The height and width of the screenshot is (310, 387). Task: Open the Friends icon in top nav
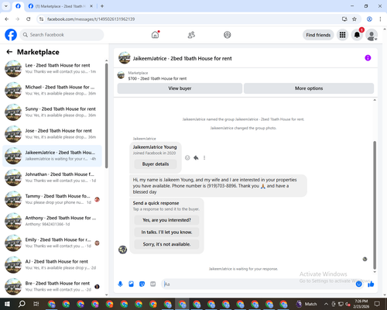pyautogui.click(x=191, y=35)
